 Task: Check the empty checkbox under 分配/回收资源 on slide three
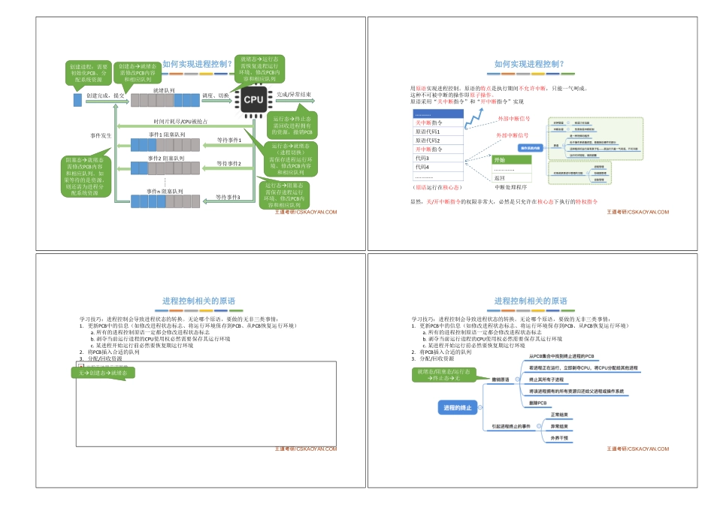point(81,365)
